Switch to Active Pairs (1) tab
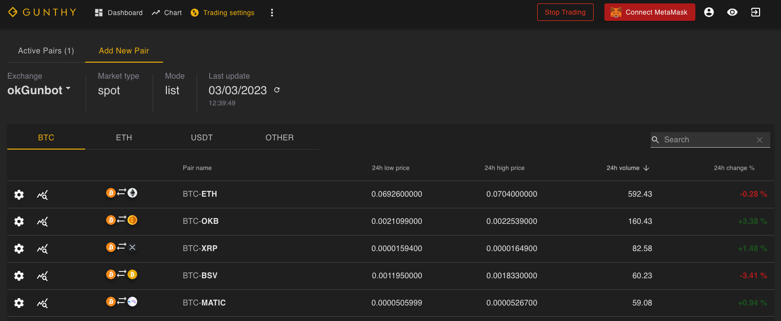This screenshot has width=781, height=321. coord(46,51)
